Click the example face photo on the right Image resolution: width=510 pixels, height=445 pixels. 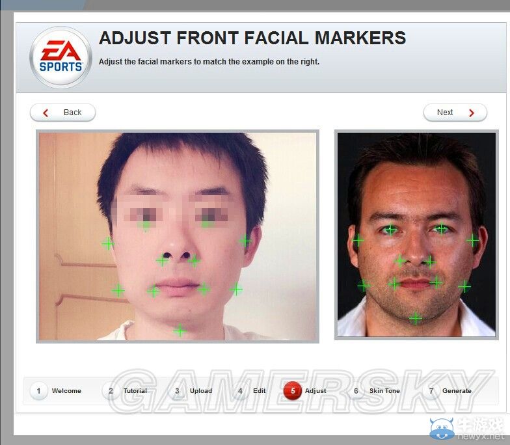[x=416, y=234]
